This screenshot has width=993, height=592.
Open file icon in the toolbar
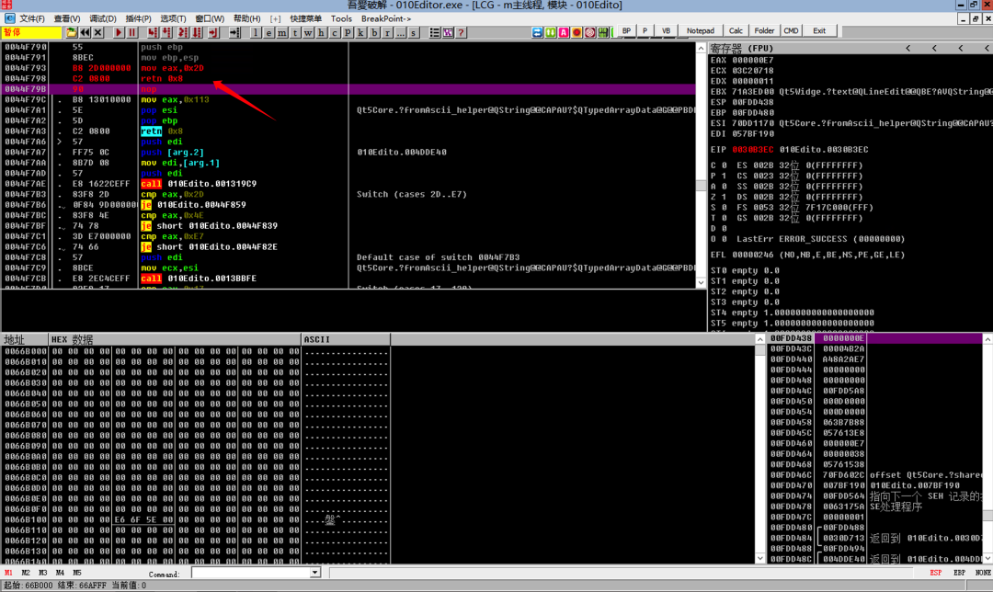[x=72, y=32]
